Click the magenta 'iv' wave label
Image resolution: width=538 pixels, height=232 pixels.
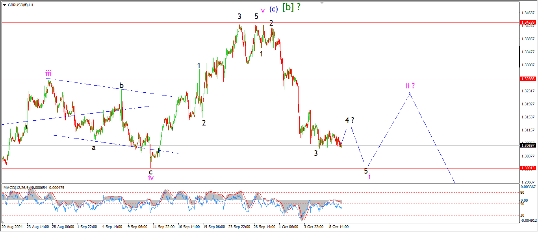[x=150, y=178]
